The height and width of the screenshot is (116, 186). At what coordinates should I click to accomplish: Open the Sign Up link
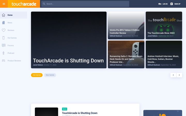click(177, 4)
